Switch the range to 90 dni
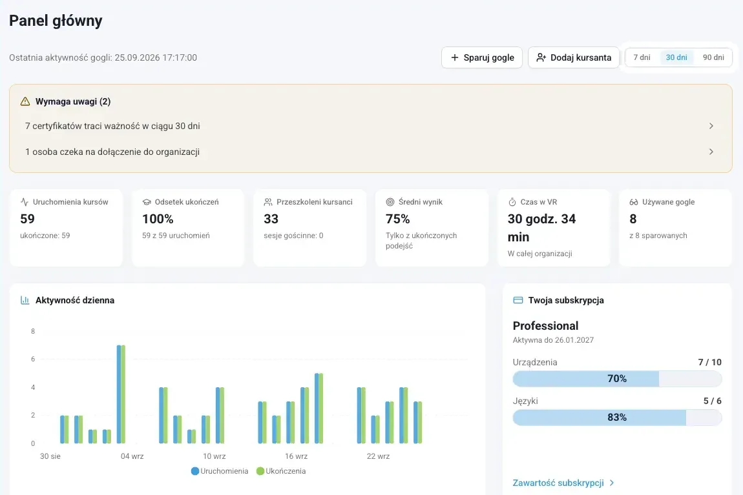 coord(713,57)
